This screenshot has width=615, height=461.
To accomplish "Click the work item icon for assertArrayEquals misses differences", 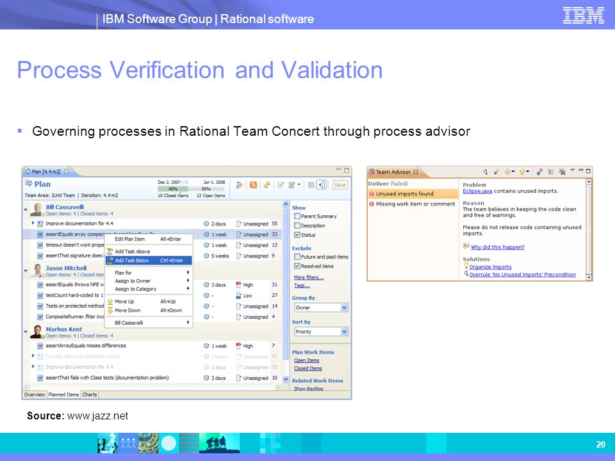I will pos(40,346).
